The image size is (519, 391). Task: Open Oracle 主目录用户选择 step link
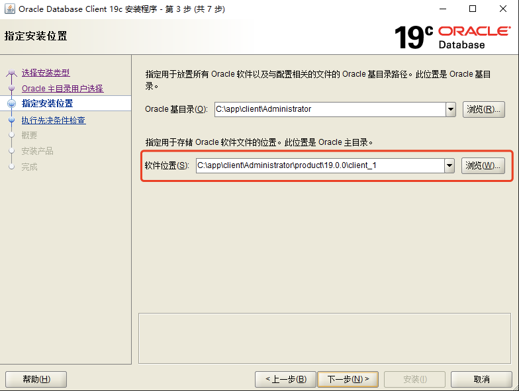(62, 89)
